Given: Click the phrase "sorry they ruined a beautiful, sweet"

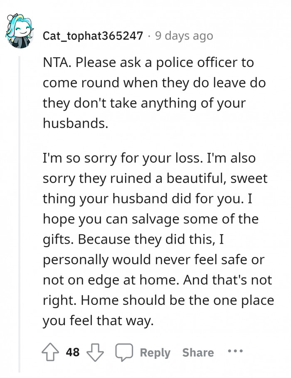Looking at the screenshot, I should click(155, 179).
